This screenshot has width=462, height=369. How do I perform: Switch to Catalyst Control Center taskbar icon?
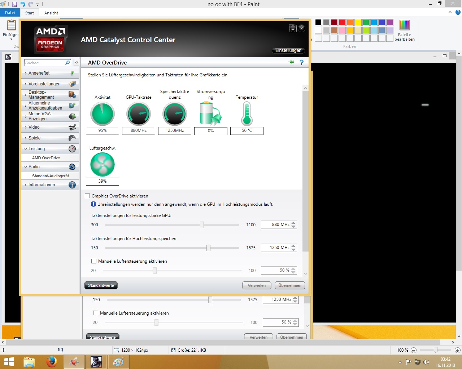click(x=74, y=362)
